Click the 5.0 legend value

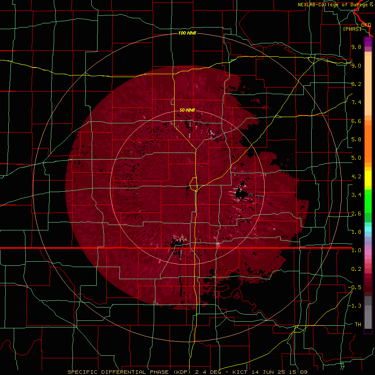356,158
